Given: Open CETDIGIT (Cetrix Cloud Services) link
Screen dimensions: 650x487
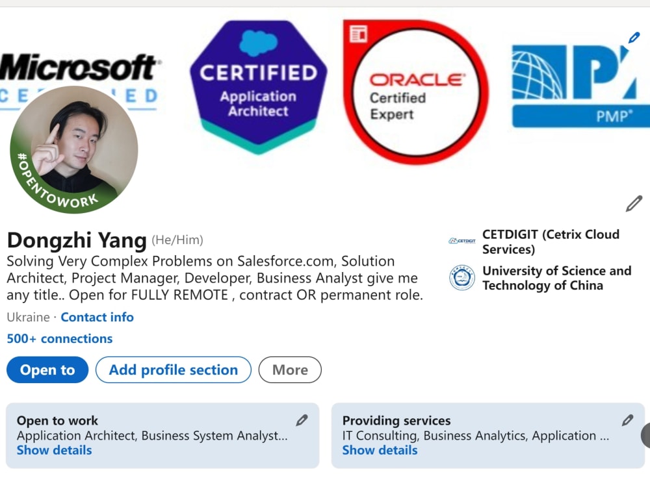Looking at the screenshot, I should 551,242.
